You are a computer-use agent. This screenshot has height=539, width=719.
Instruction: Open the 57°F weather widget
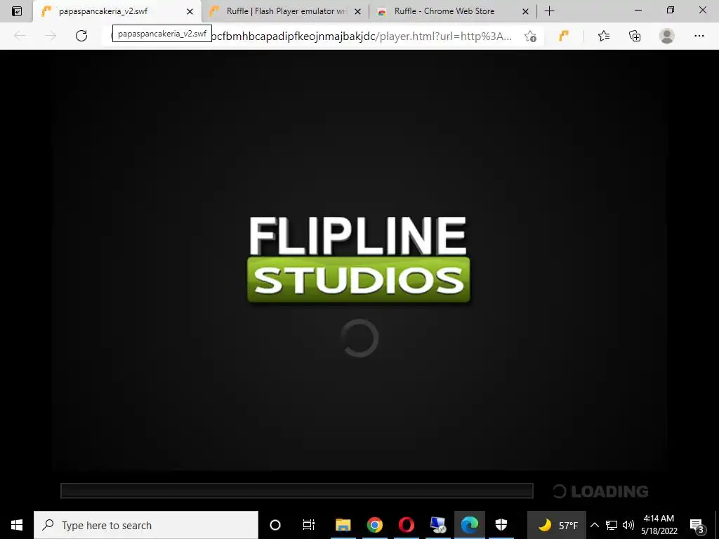point(556,525)
